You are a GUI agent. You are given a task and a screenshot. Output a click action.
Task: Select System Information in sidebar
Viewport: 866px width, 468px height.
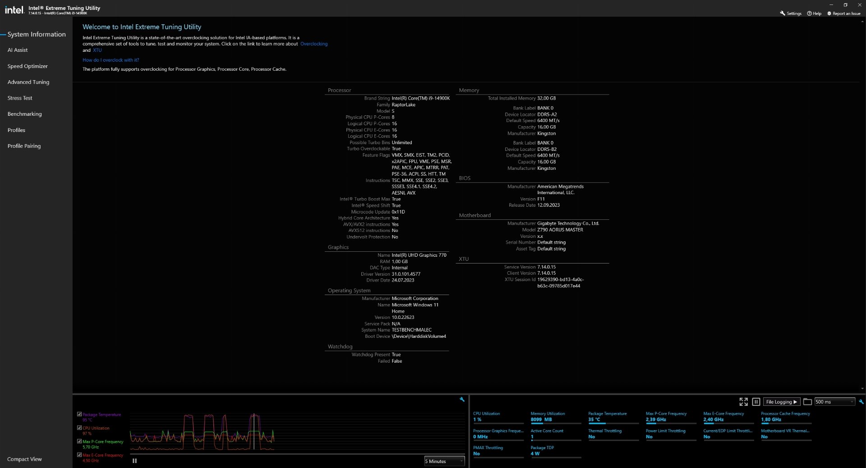pos(37,34)
